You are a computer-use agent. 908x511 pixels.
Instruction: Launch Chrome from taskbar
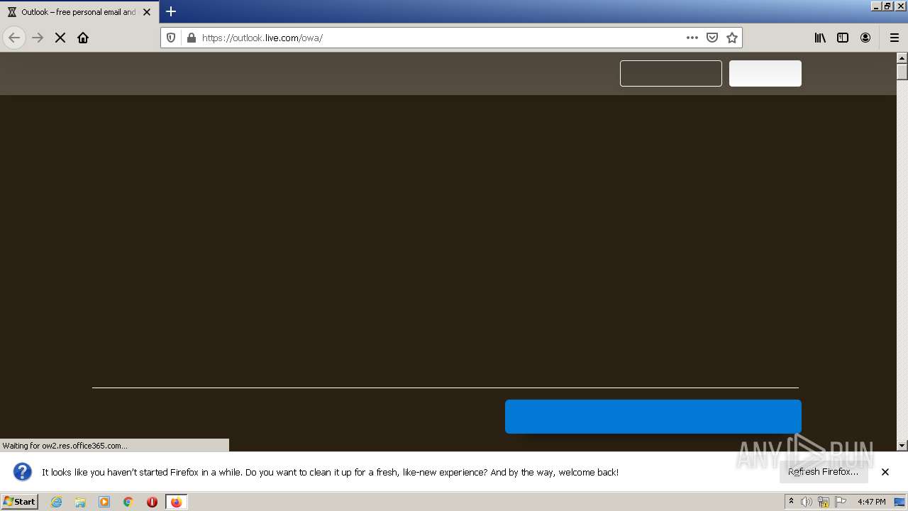coord(128,502)
